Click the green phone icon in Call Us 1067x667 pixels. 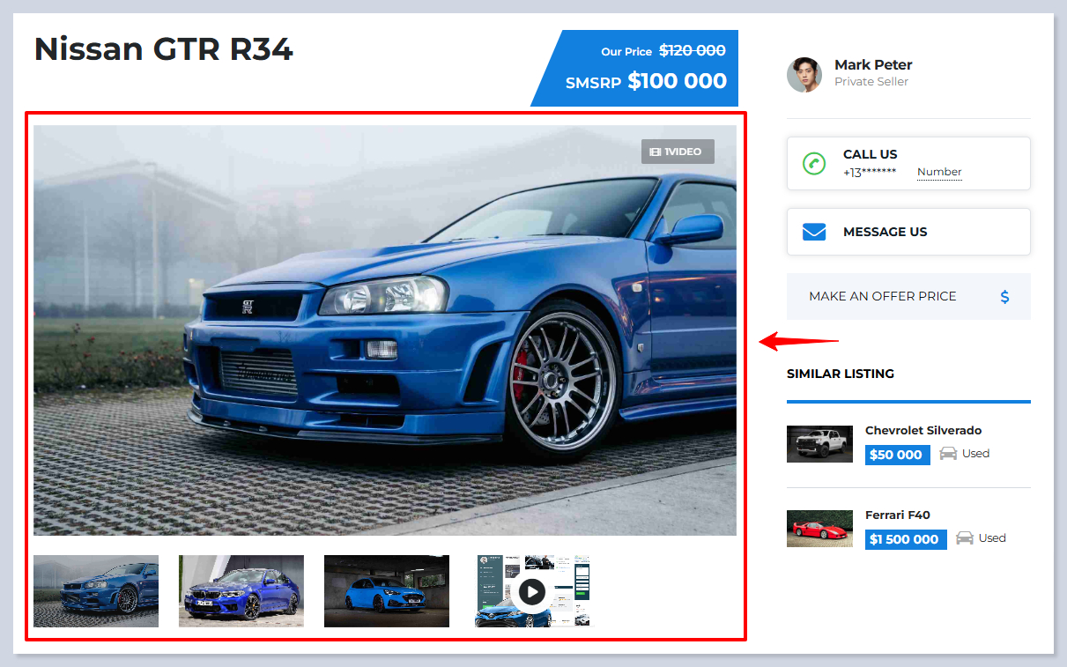[x=814, y=163]
